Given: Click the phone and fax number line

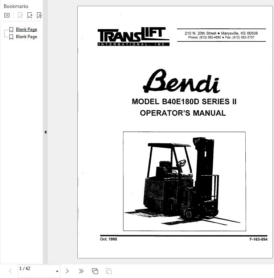Looking at the screenshot, I should pos(221,37).
